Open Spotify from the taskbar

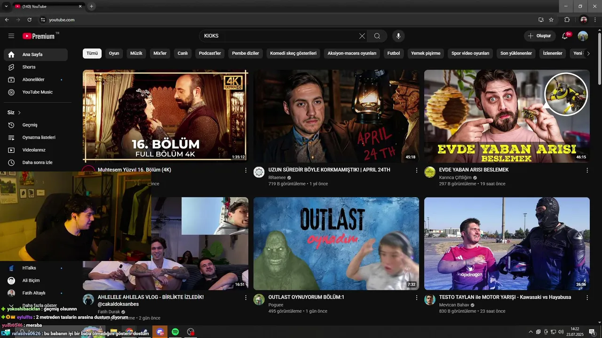pos(175,332)
